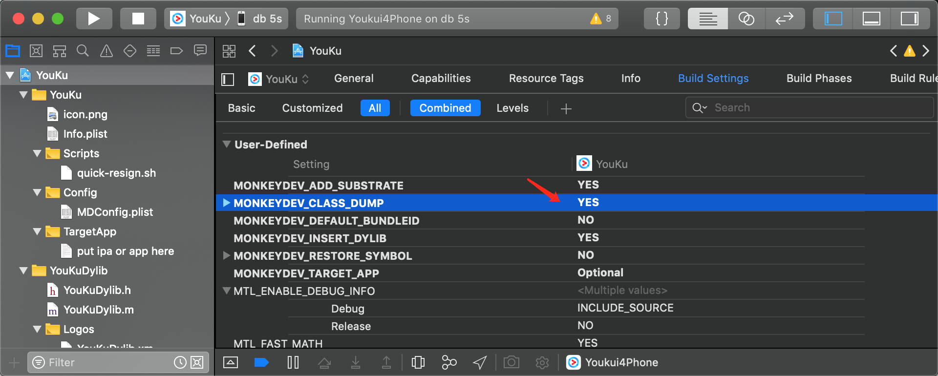Viewport: 938px width, 376px height.
Task: Toggle breakpoints activation in debug bar
Action: pos(262,362)
